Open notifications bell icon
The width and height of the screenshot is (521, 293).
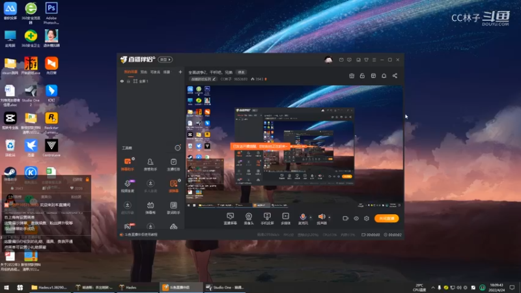pyautogui.click(x=384, y=76)
